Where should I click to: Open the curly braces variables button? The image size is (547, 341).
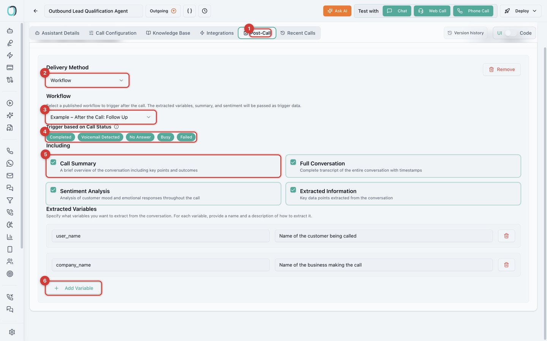(190, 11)
